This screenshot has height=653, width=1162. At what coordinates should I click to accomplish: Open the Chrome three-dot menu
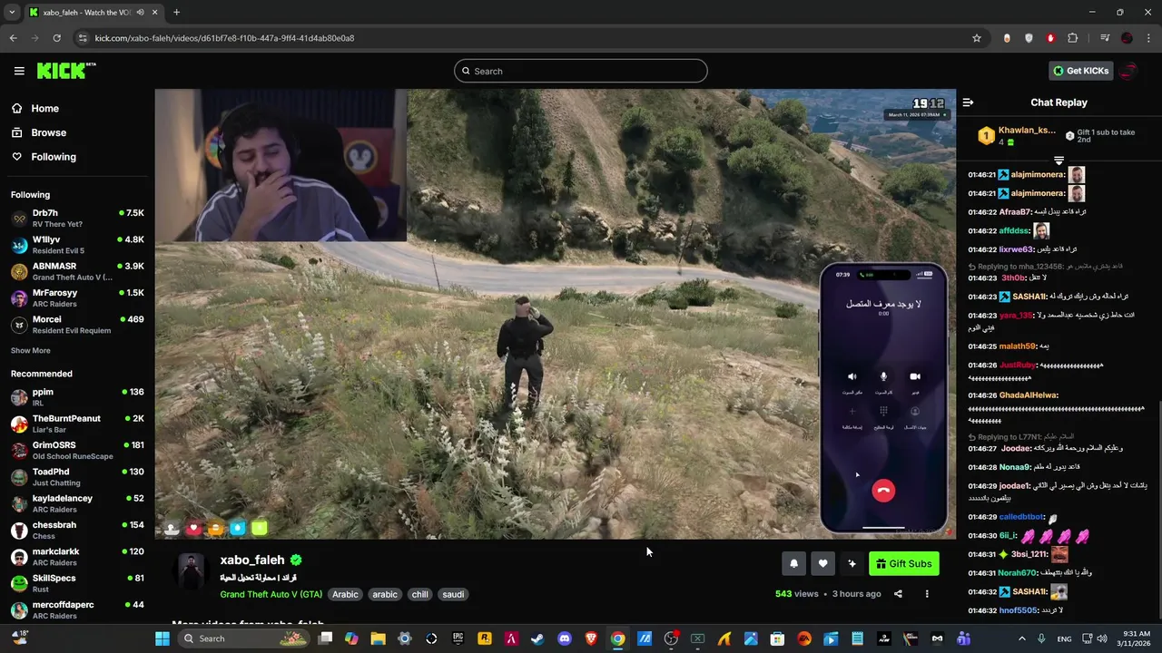coord(1148,38)
